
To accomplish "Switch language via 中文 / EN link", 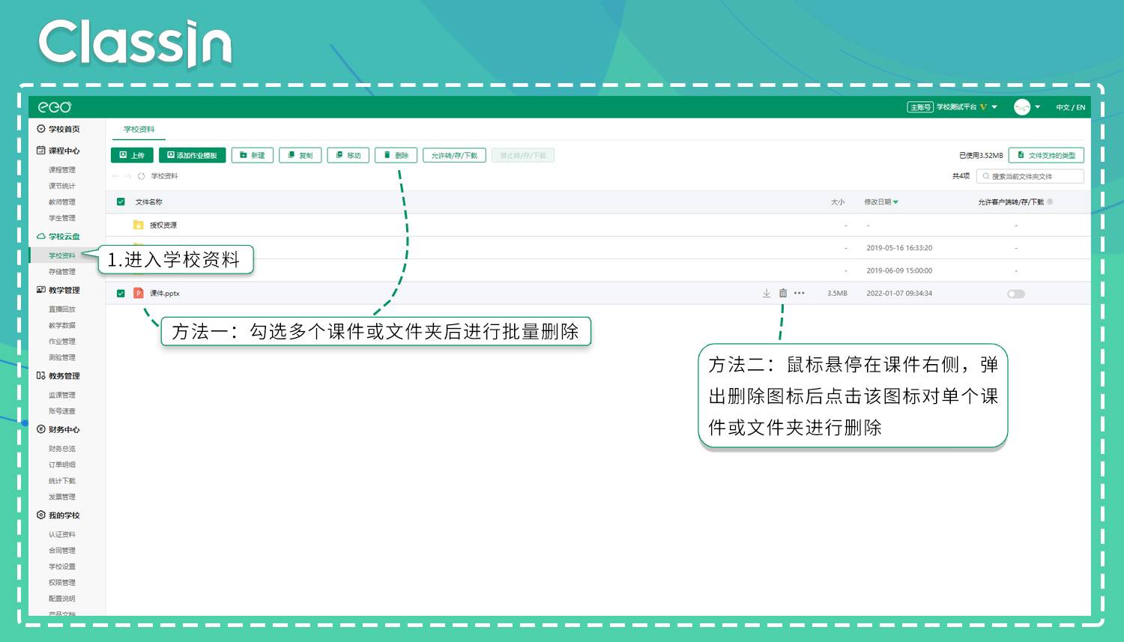I will coord(1071,107).
